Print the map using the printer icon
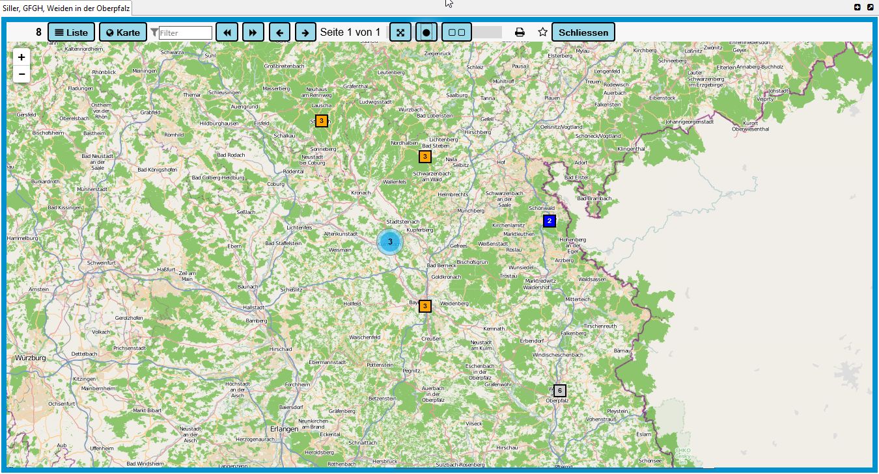The width and height of the screenshot is (879, 474). coord(520,33)
